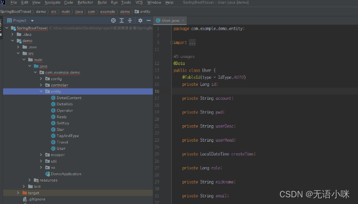Click the example breadcrumb segment
358x204 pixels.
[x=108, y=12]
